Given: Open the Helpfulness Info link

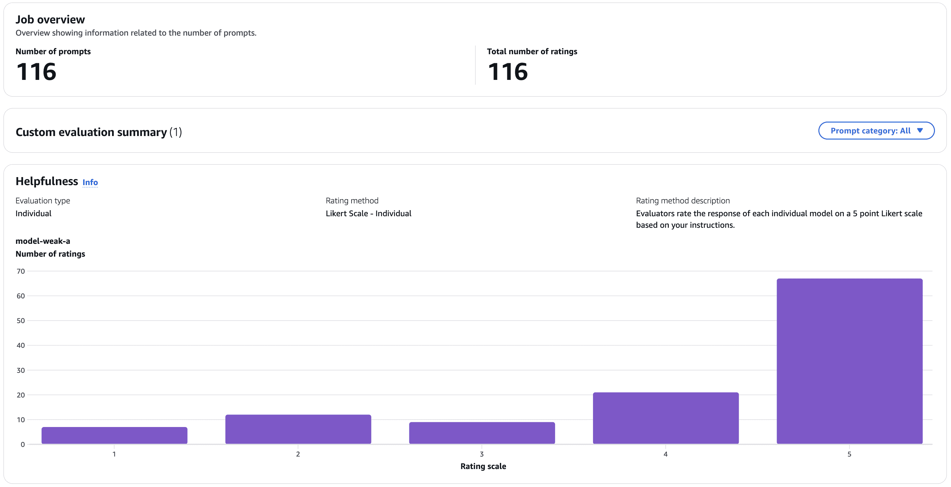Looking at the screenshot, I should (90, 182).
